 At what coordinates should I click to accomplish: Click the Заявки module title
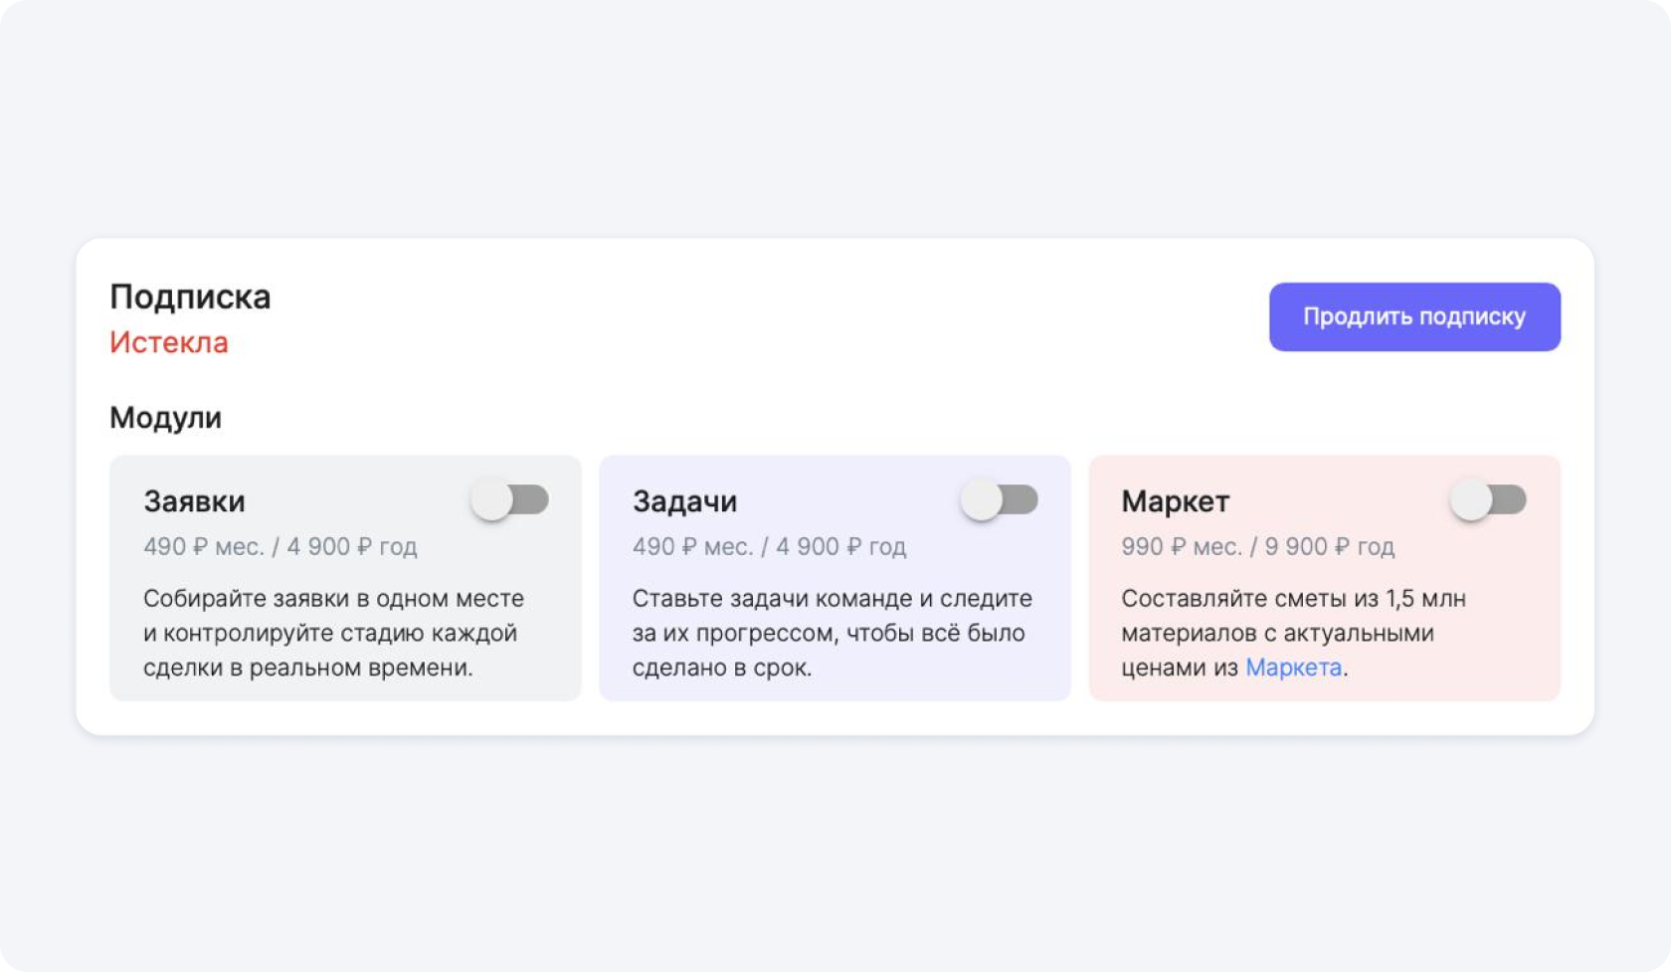click(195, 501)
